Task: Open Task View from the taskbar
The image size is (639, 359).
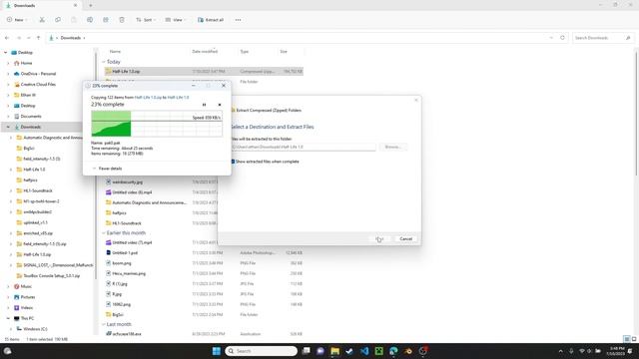Action: click(x=307, y=351)
